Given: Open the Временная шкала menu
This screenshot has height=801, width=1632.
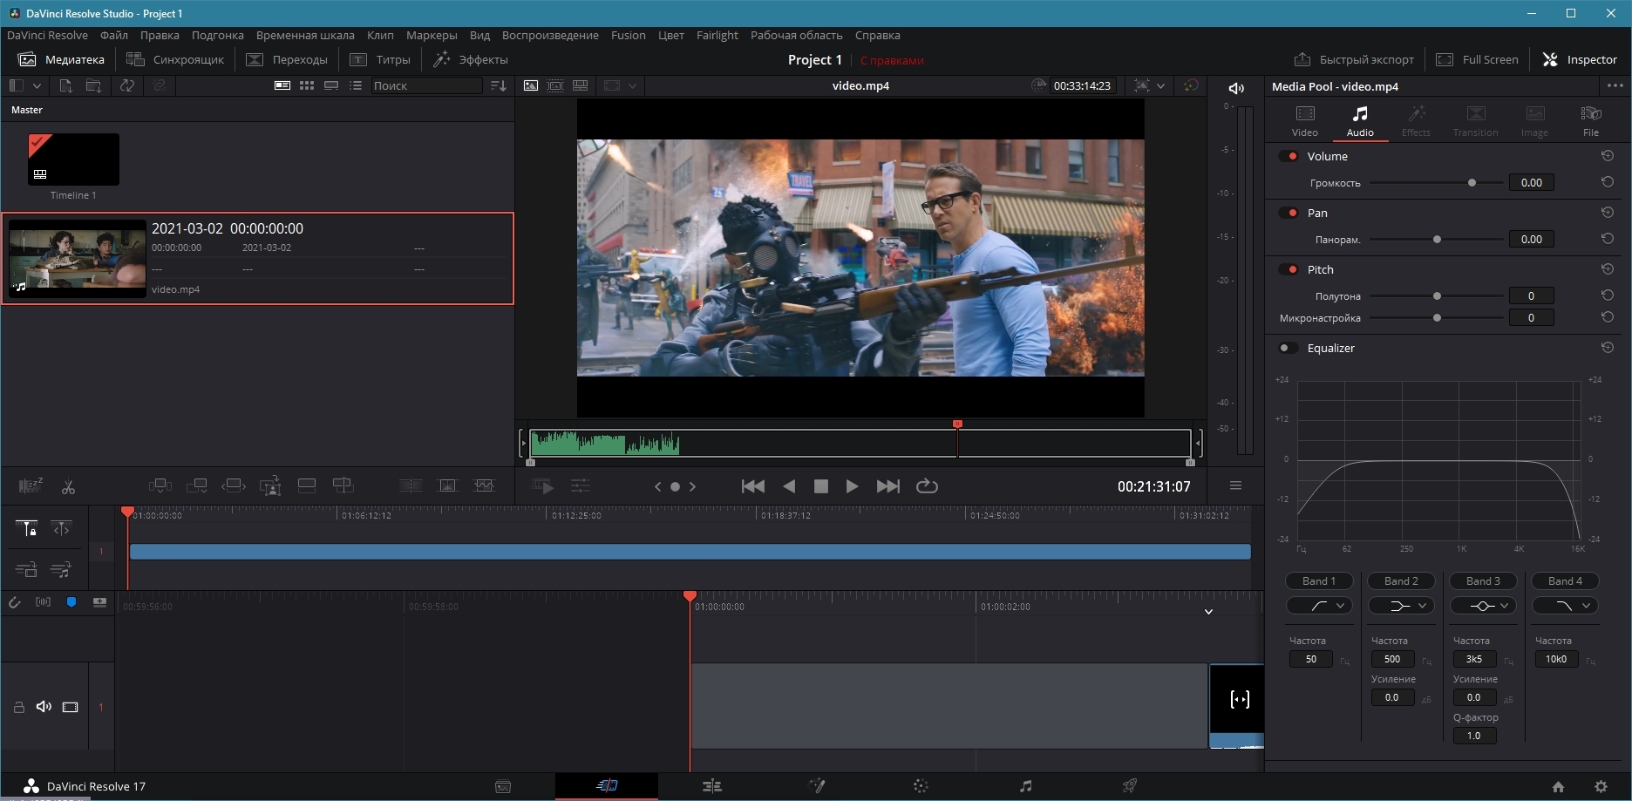Looking at the screenshot, I should (x=305, y=35).
